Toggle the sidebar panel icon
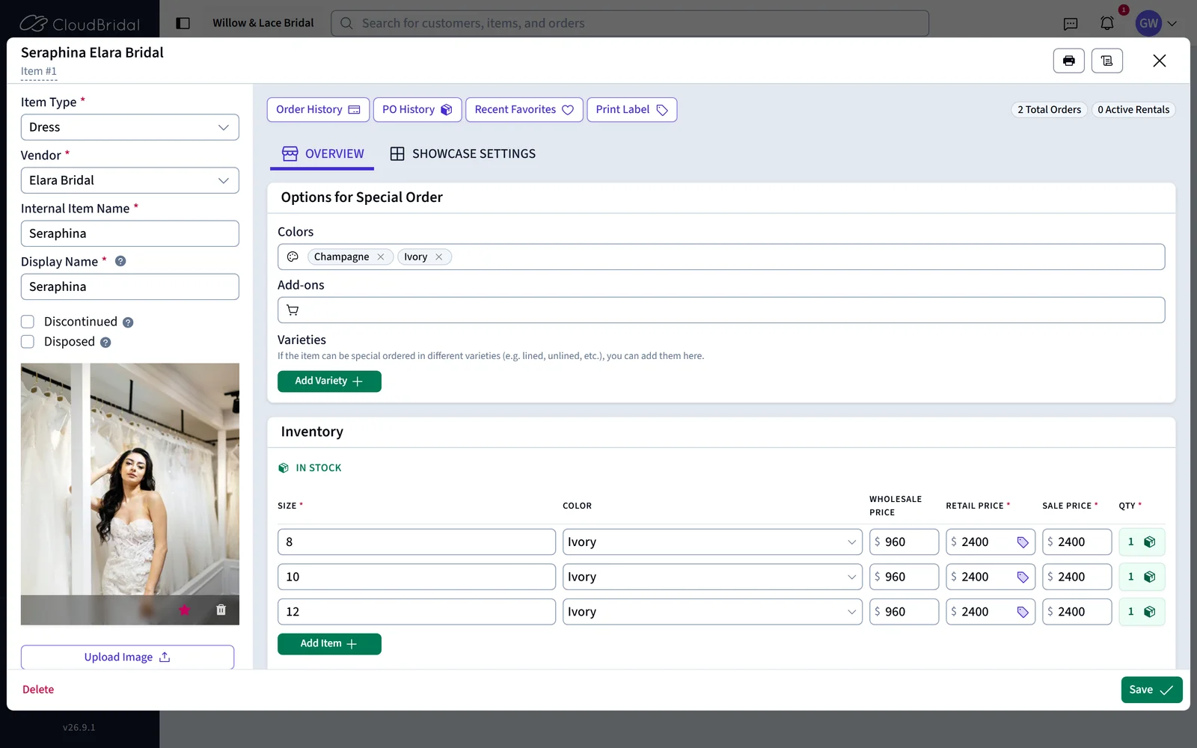The image size is (1197, 748). click(x=183, y=23)
